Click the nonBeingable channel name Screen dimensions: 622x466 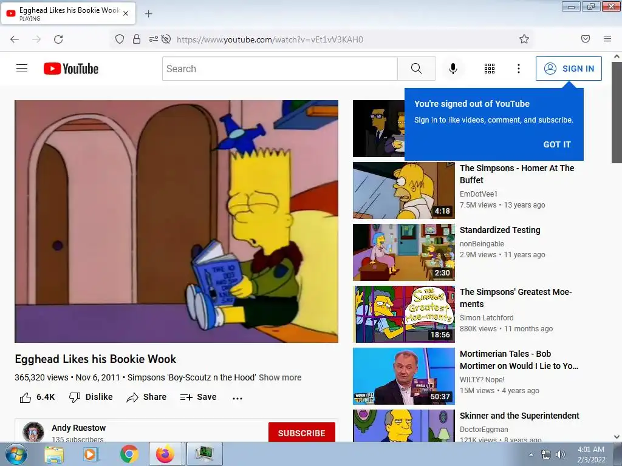[482, 244]
